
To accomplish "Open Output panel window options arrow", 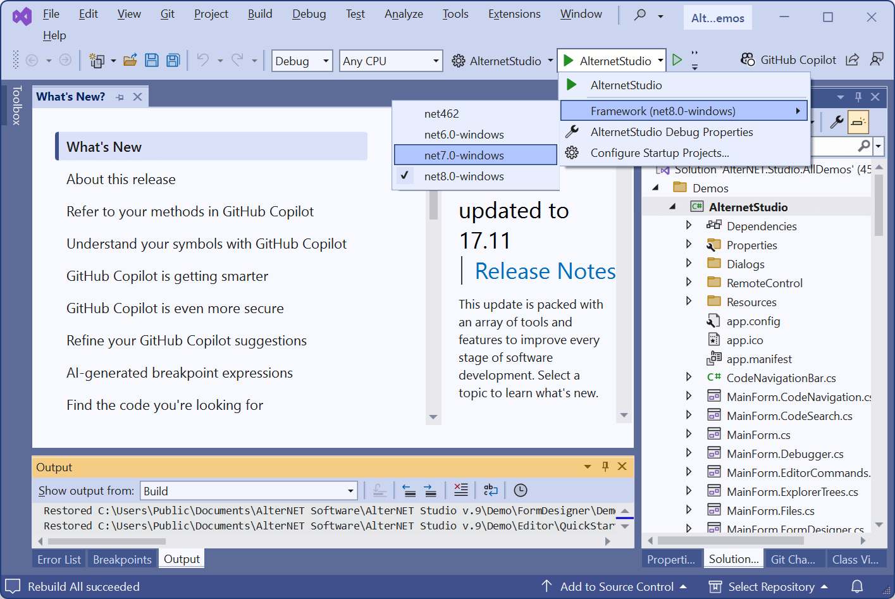I will 588,467.
